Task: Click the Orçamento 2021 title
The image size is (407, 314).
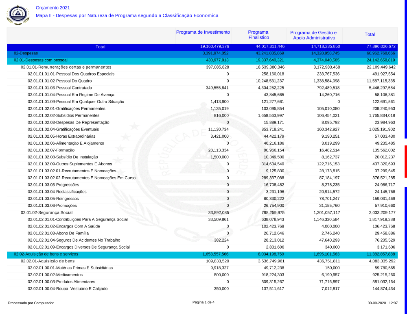Action: [53, 8]
